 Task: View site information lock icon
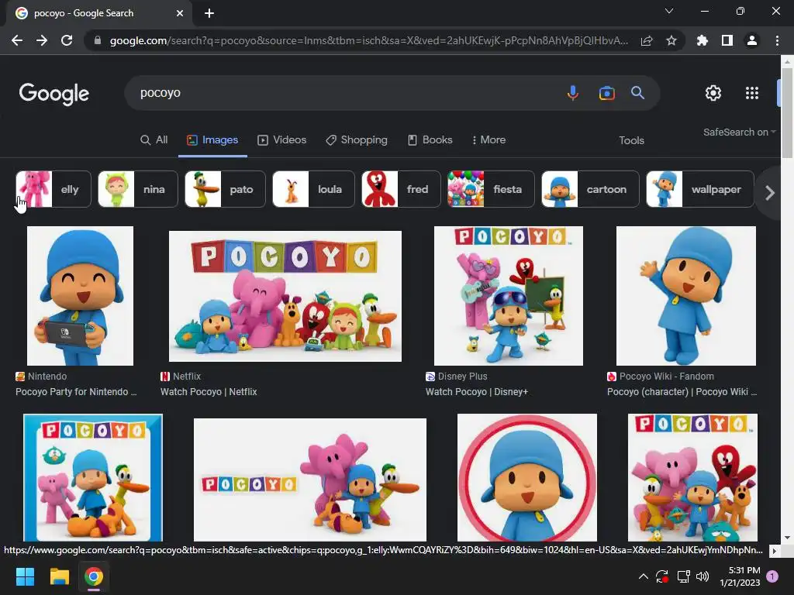coord(98,40)
